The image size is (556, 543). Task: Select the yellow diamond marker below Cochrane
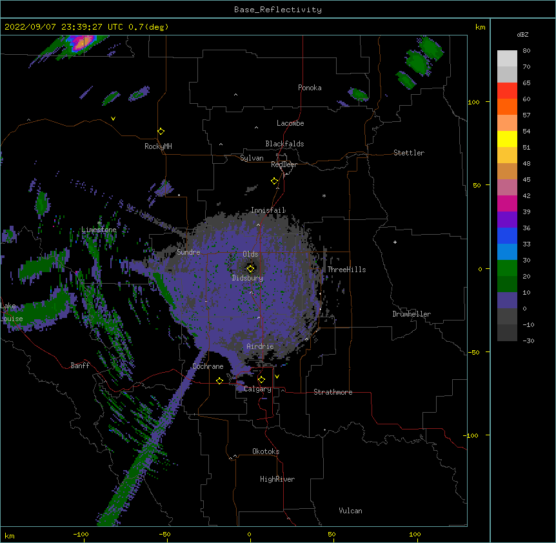(x=219, y=380)
